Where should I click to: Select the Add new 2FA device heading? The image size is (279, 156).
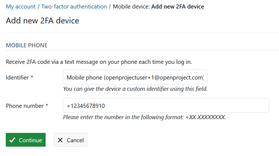43,21
